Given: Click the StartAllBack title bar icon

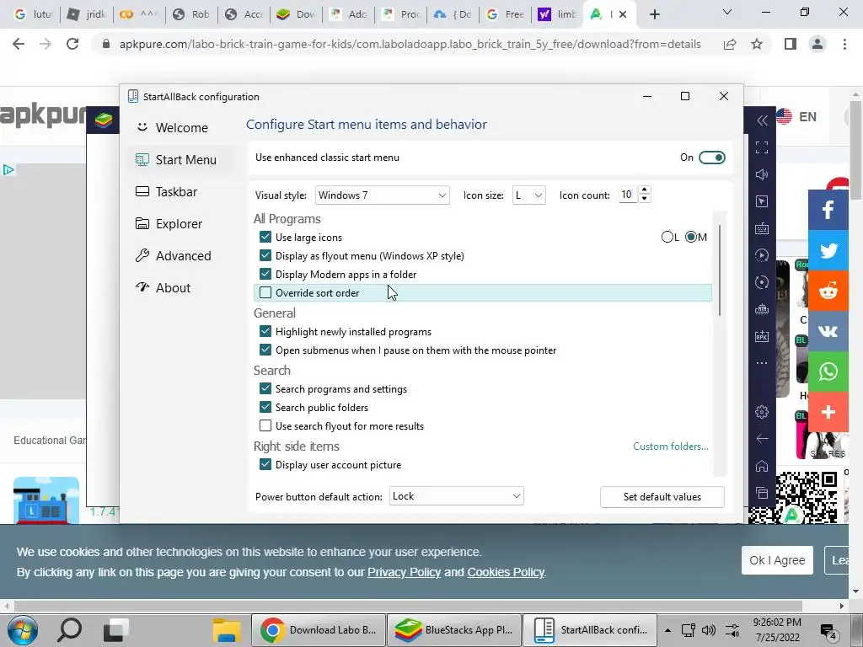Looking at the screenshot, I should (x=132, y=96).
